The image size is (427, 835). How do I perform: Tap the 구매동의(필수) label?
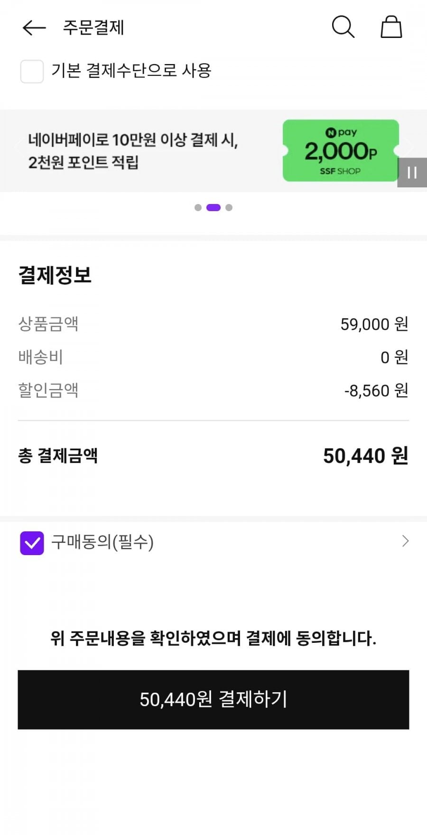pos(102,542)
